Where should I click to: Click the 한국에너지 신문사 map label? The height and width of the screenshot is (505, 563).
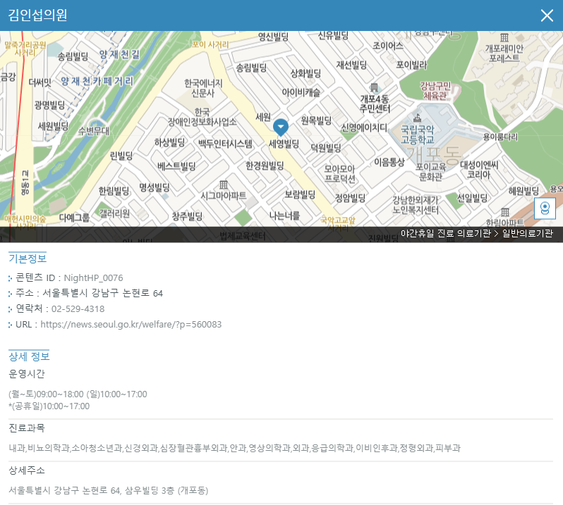coord(203,88)
